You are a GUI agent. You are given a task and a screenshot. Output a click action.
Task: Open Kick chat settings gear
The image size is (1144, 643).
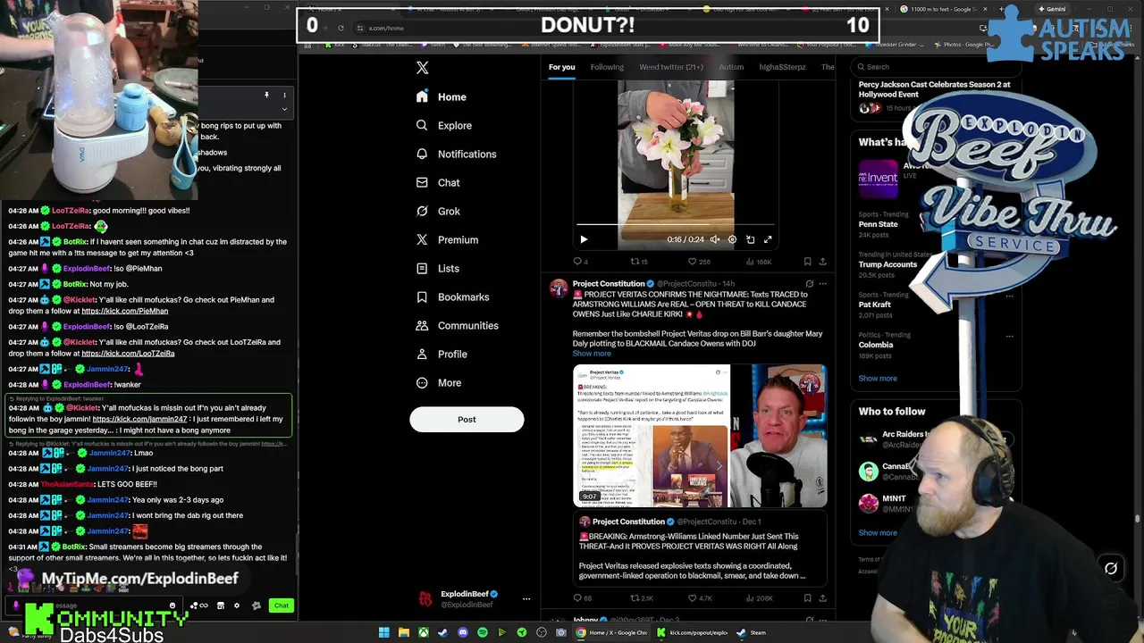click(237, 605)
